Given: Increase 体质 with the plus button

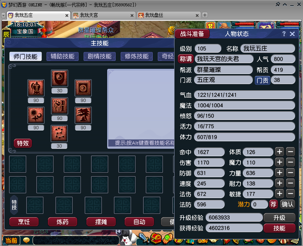Looking at the screenshot, I should tap(280, 152).
